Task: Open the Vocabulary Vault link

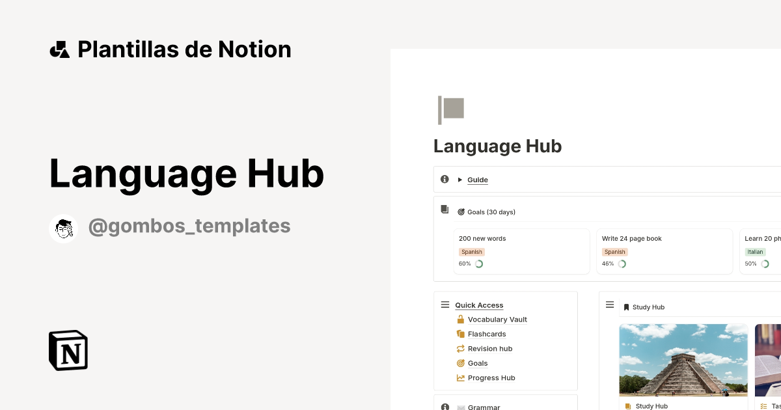Action: pyautogui.click(x=497, y=319)
